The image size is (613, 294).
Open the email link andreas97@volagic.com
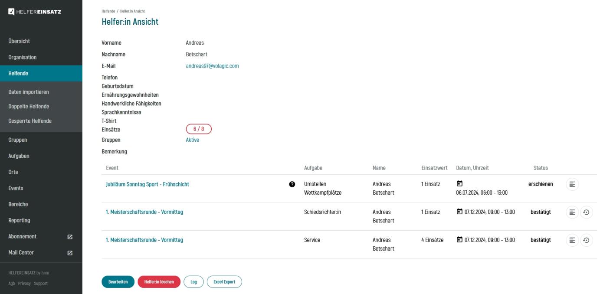pos(212,66)
